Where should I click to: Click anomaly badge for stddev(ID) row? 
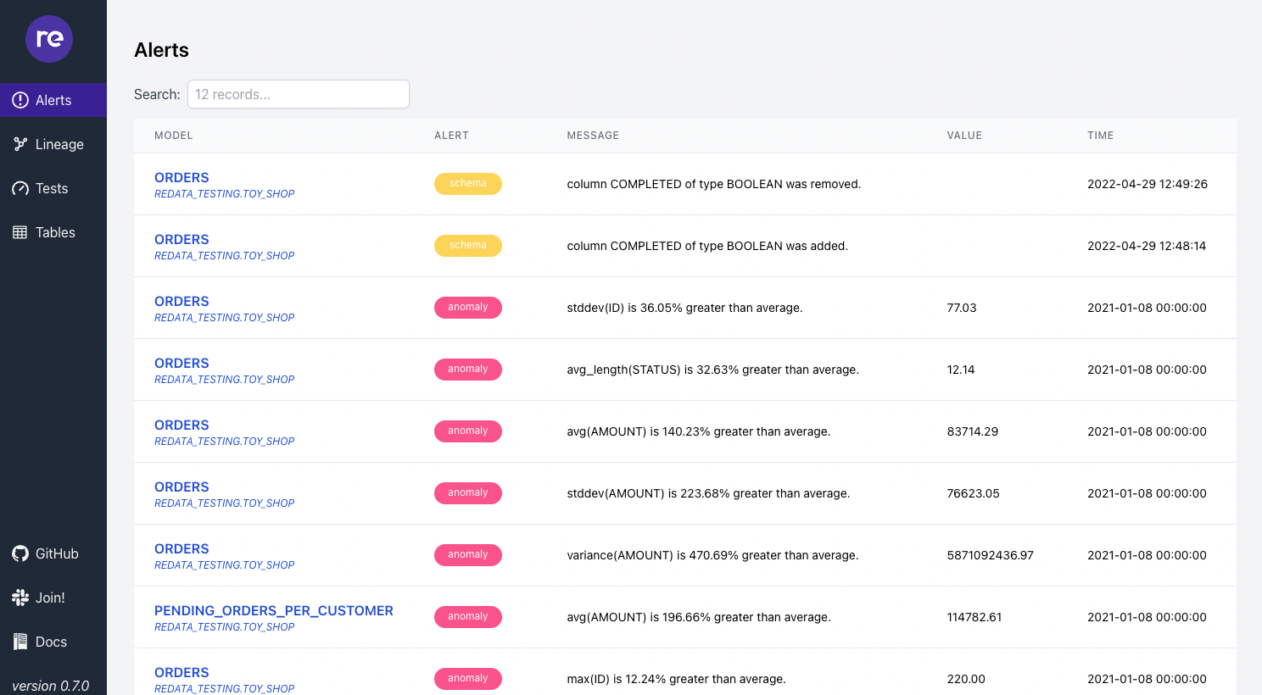pos(468,308)
